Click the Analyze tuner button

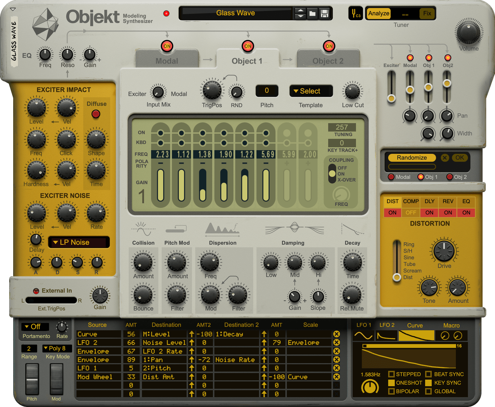[x=379, y=14]
